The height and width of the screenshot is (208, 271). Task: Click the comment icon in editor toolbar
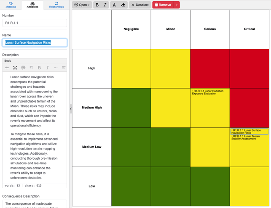[x=23, y=68]
